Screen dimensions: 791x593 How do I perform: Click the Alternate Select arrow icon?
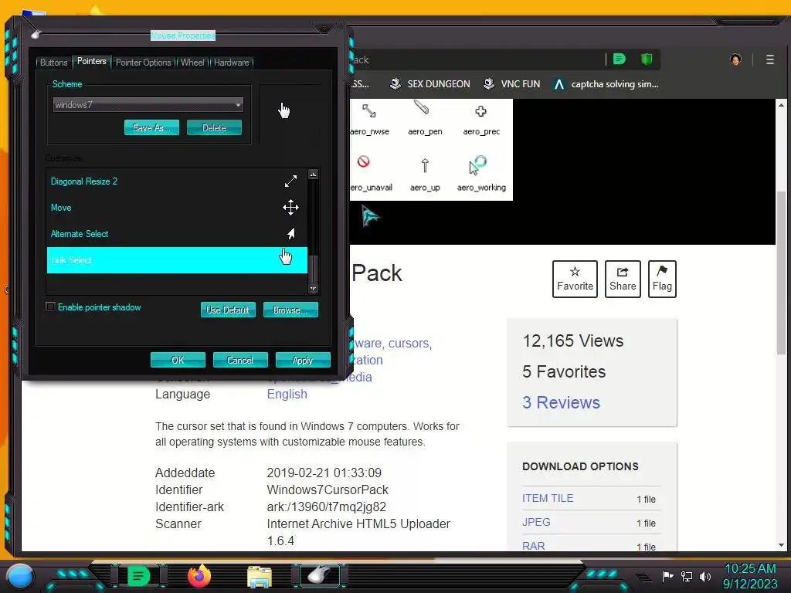coord(291,233)
